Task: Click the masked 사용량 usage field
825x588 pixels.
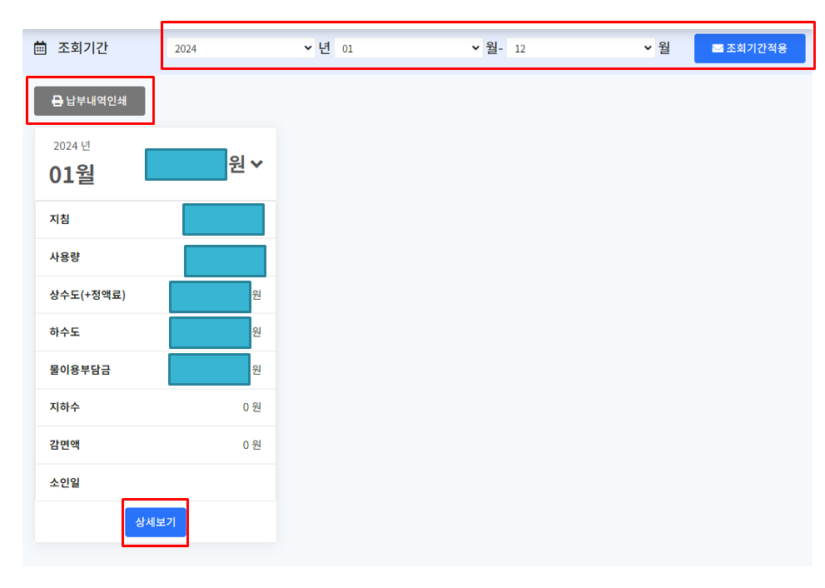Action: [225, 260]
